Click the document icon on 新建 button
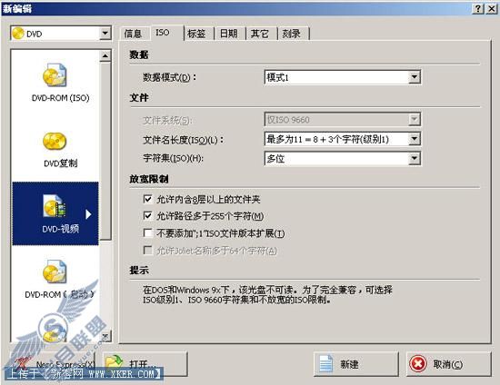 (325, 364)
